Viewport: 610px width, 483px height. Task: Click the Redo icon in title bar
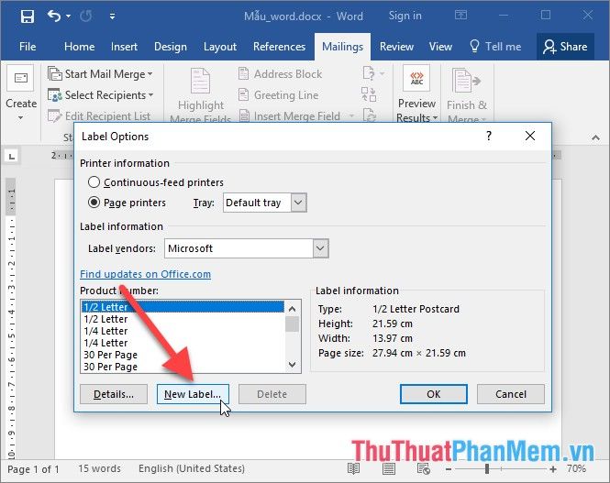point(86,16)
